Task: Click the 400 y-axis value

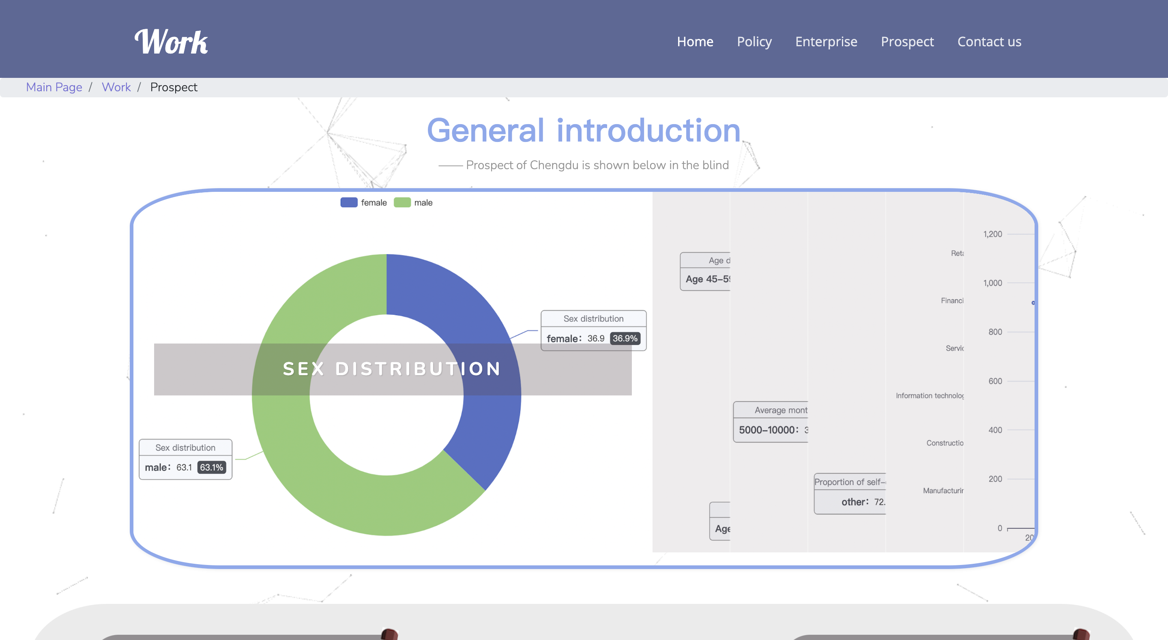Action: pyautogui.click(x=995, y=430)
